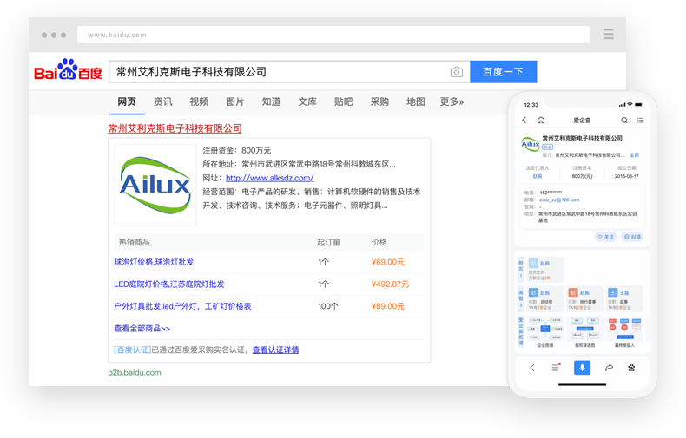The height and width of the screenshot is (438, 686).
Task: Switch to the 资讯 tab
Action: pyautogui.click(x=162, y=101)
